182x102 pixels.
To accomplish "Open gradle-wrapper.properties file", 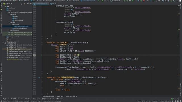I will pyautogui.click(x=17, y=51).
